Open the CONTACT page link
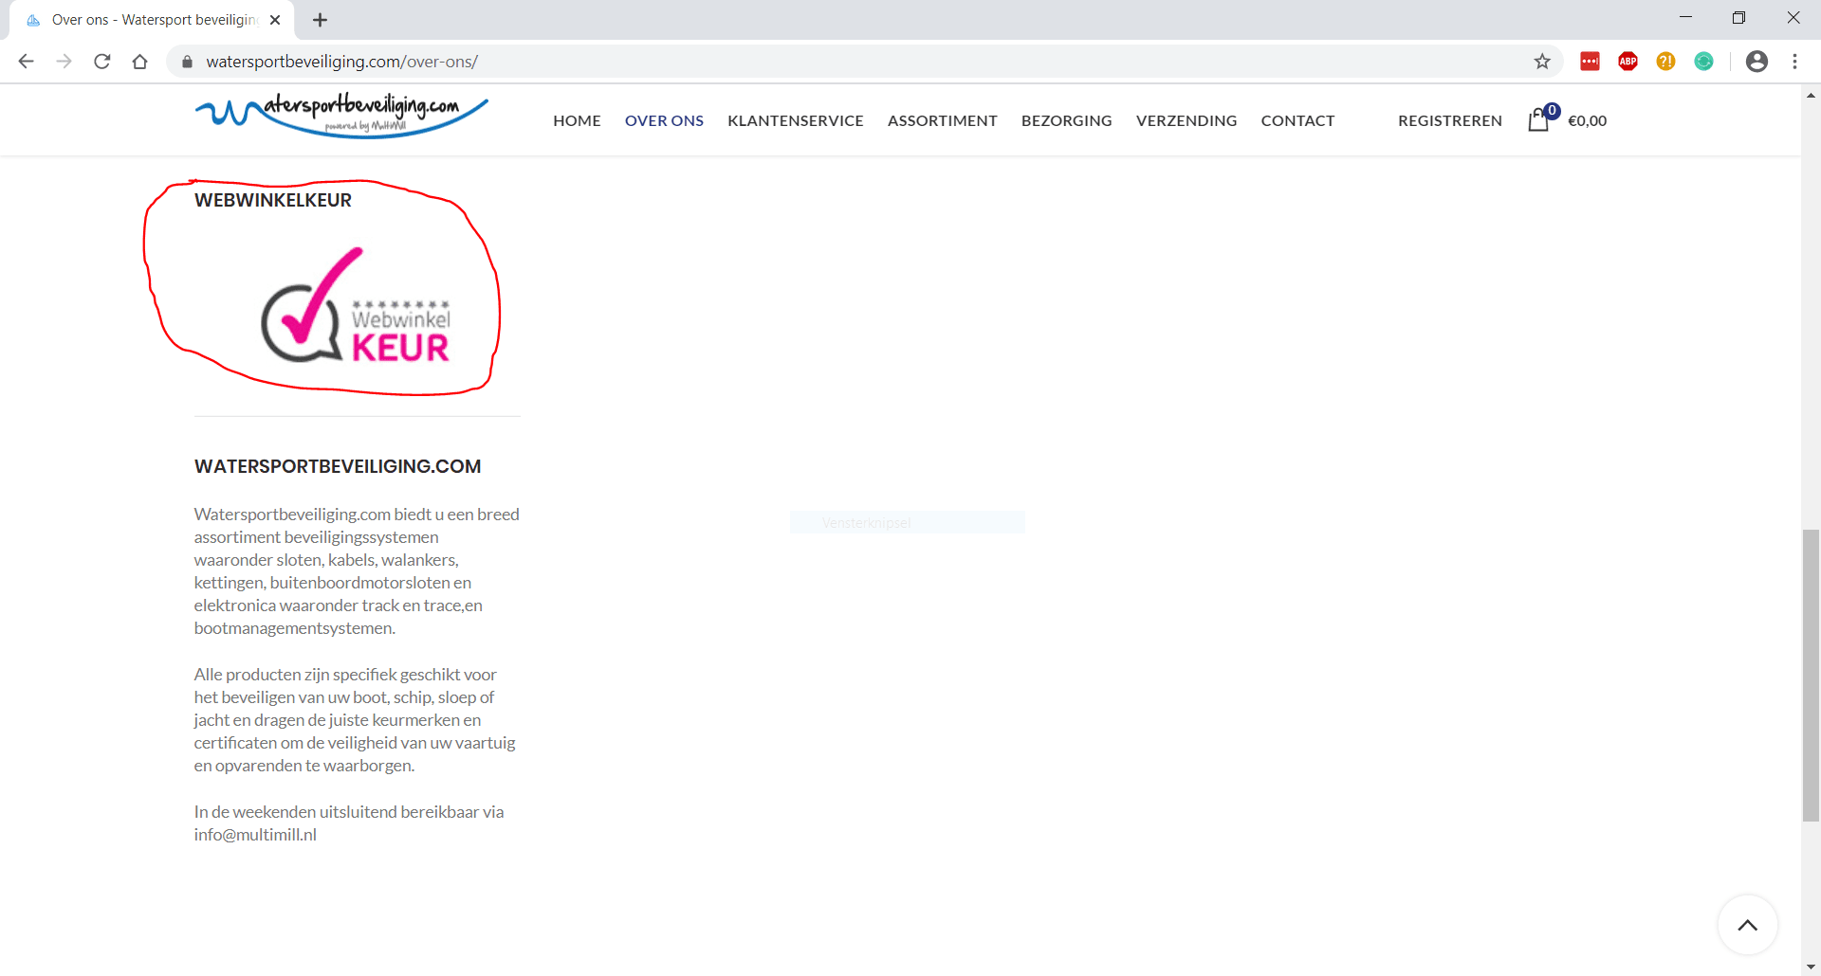The width and height of the screenshot is (1821, 976). tap(1297, 120)
